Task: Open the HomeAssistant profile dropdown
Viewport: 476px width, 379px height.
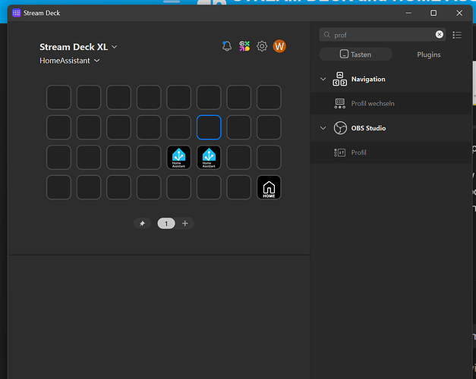Action: pyautogui.click(x=70, y=61)
